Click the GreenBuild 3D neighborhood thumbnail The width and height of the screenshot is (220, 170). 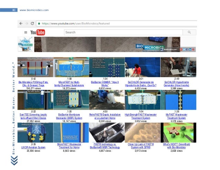(179, 132)
